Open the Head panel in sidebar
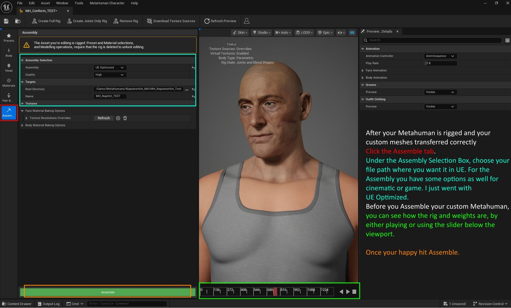This screenshot has height=308, width=511. tap(9, 68)
